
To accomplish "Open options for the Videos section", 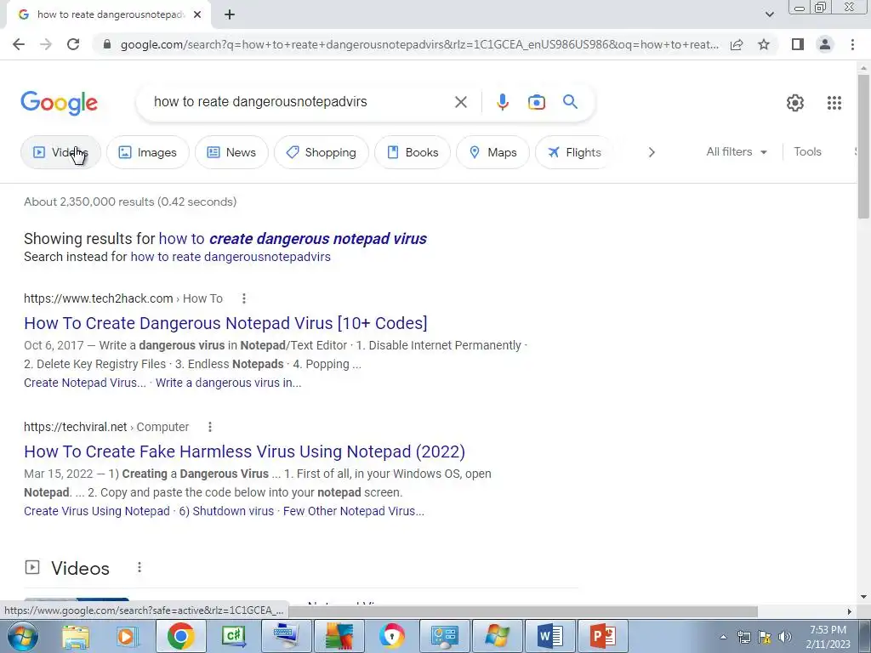I will coord(139,567).
